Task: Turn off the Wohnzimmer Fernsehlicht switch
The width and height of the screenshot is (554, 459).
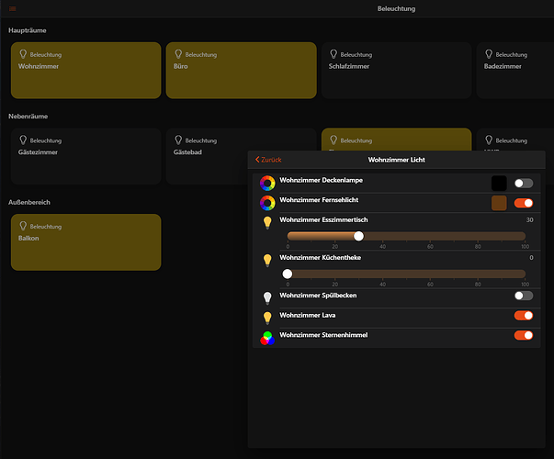Action: 524,203
